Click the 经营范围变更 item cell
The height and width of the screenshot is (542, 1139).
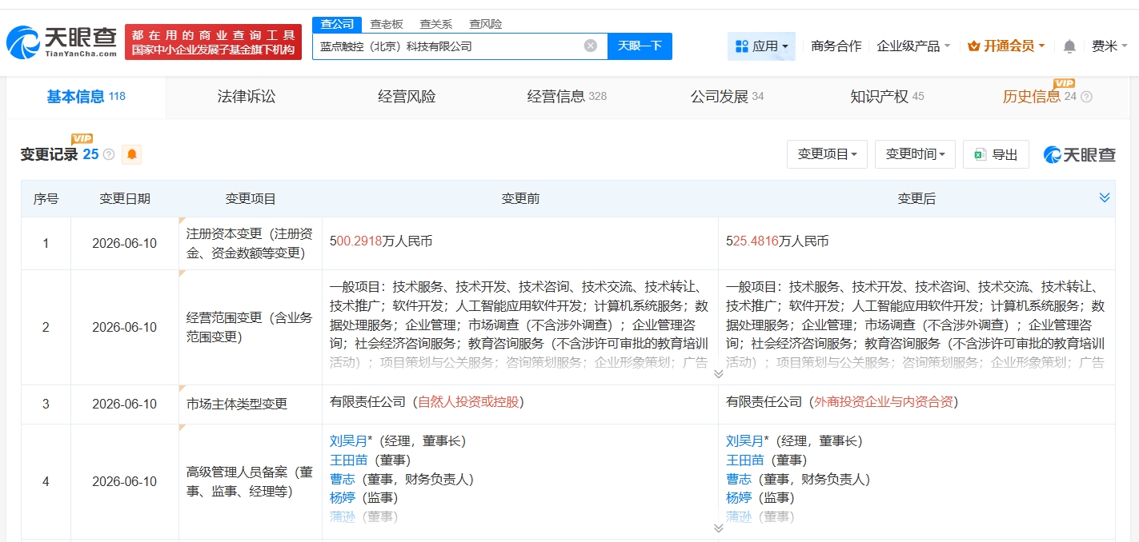[x=251, y=328]
